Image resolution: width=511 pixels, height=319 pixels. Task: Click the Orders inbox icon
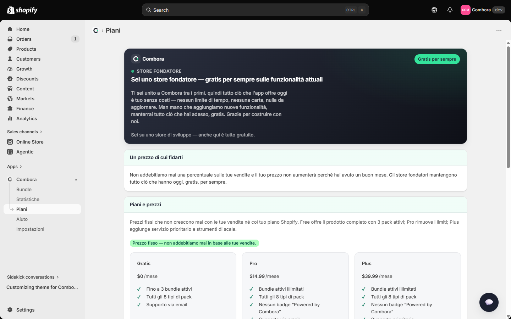(10, 39)
